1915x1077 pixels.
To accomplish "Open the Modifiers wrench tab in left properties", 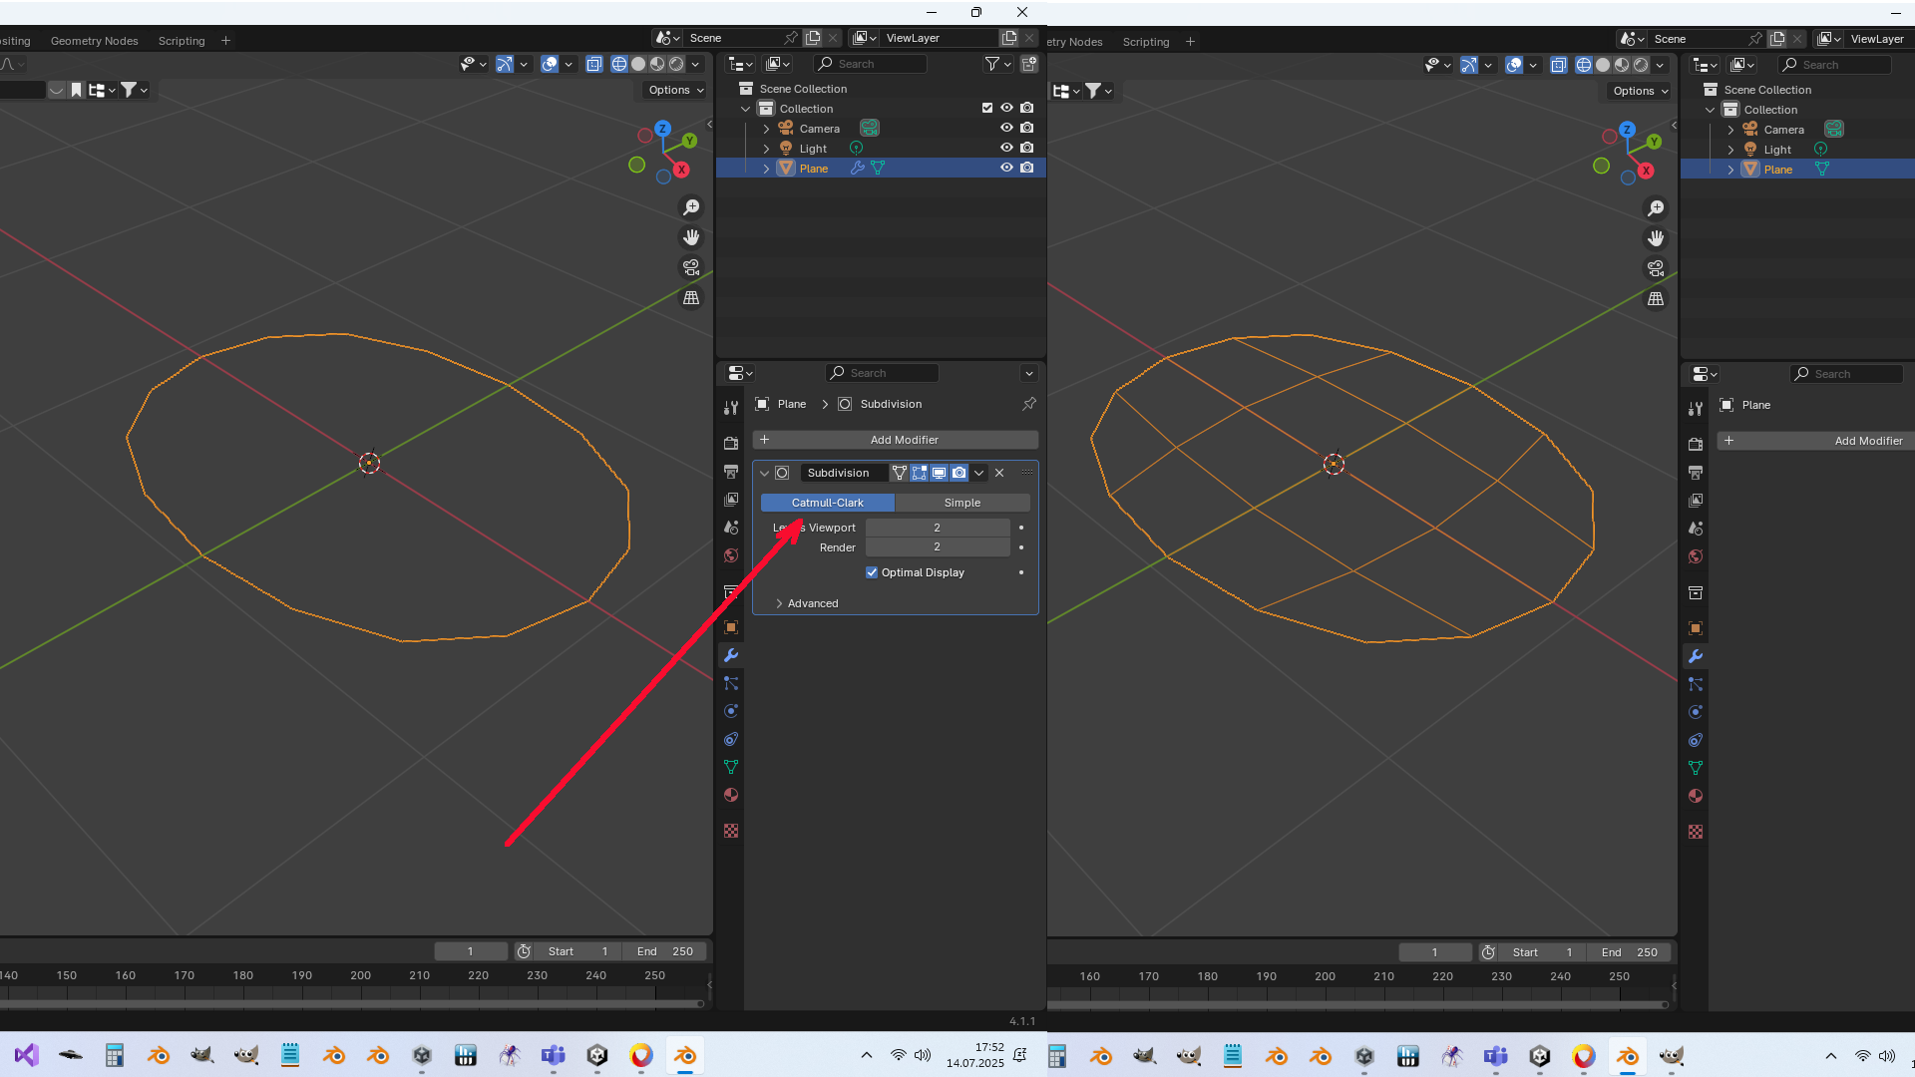I will click(x=731, y=655).
